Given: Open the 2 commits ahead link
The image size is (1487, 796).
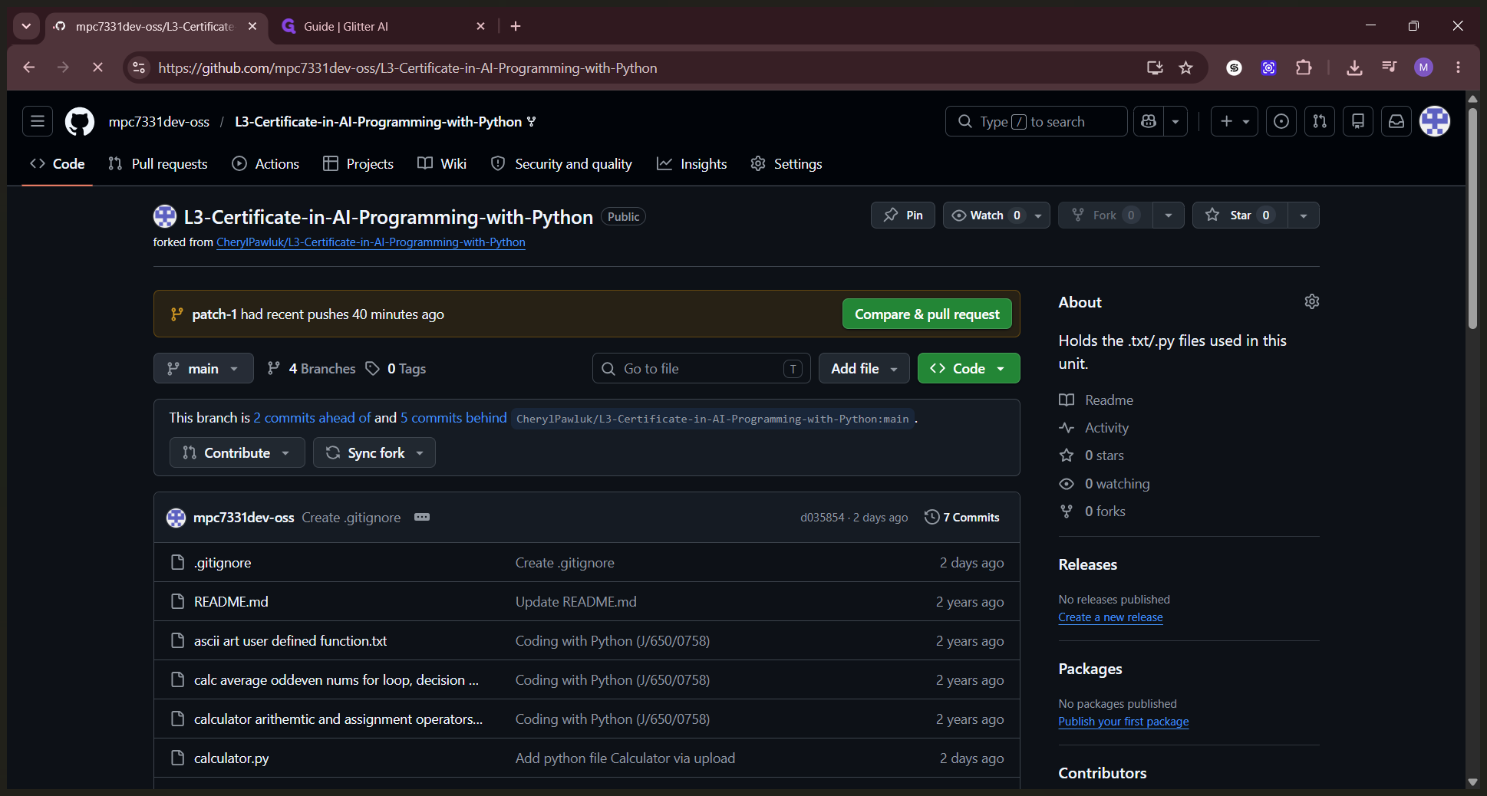Looking at the screenshot, I should pyautogui.click(x=312, y=418).
